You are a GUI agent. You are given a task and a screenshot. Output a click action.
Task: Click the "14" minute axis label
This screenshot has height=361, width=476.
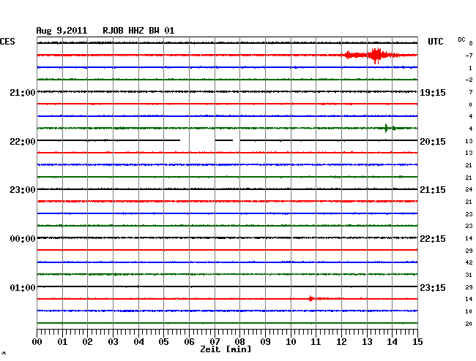pyautogui.click(x=392, y=342)
